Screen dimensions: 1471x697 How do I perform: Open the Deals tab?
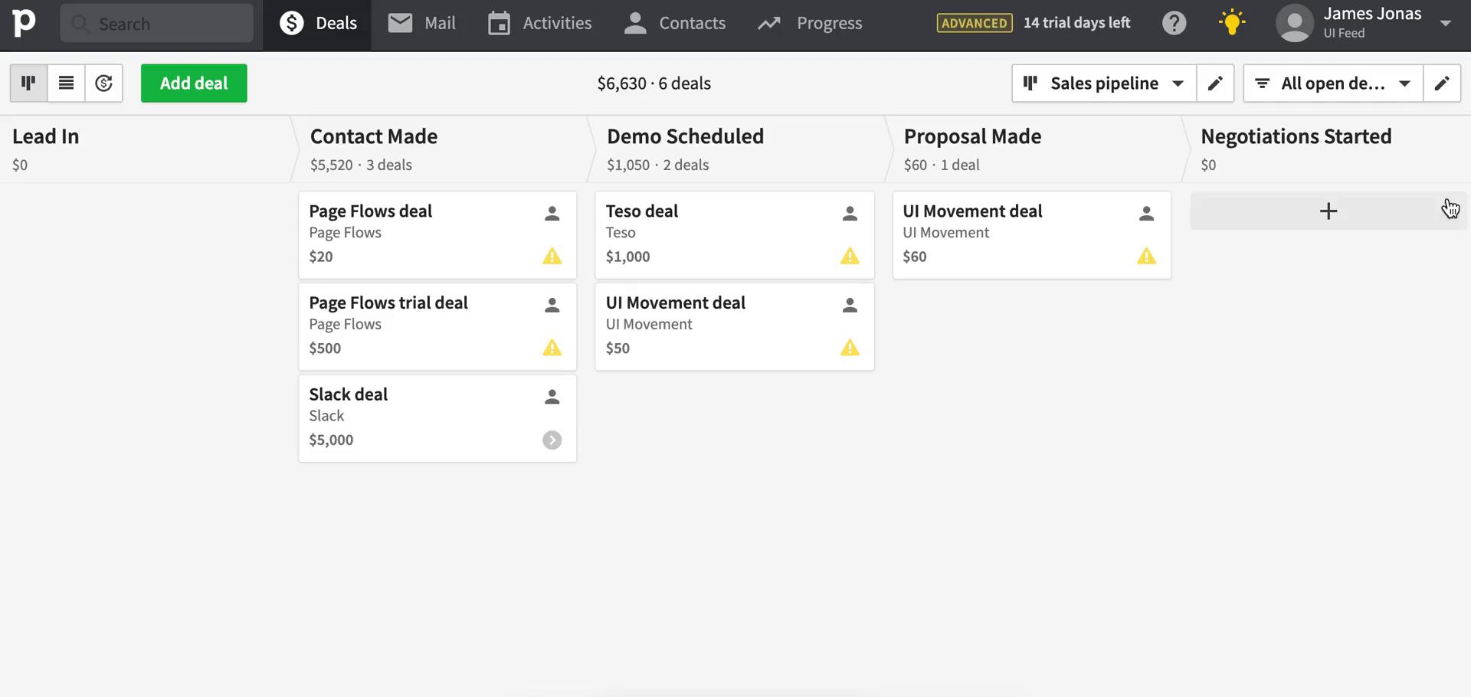coord(318,23)
